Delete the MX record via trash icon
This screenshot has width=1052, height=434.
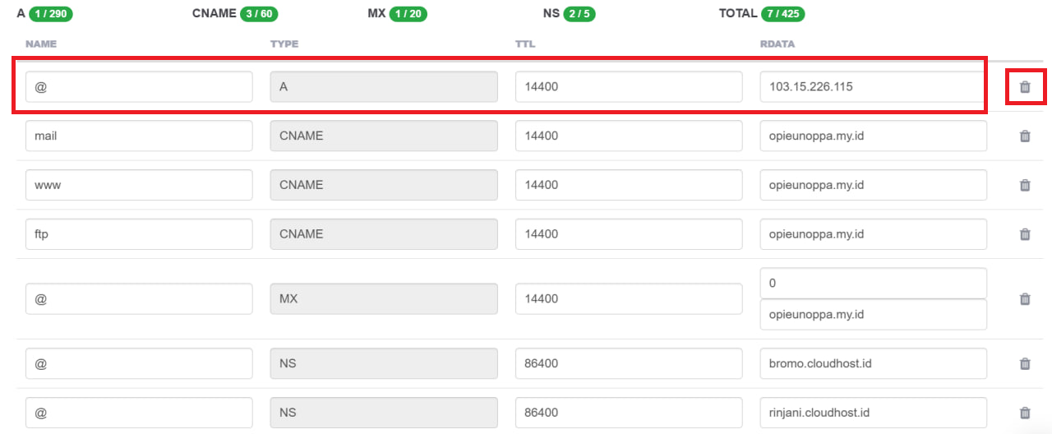1025,299
